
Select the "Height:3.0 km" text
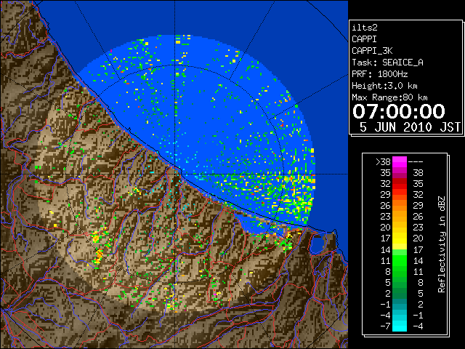(384, 86)
